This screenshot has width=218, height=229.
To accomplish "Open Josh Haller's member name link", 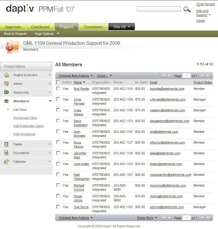I will 81,164.
